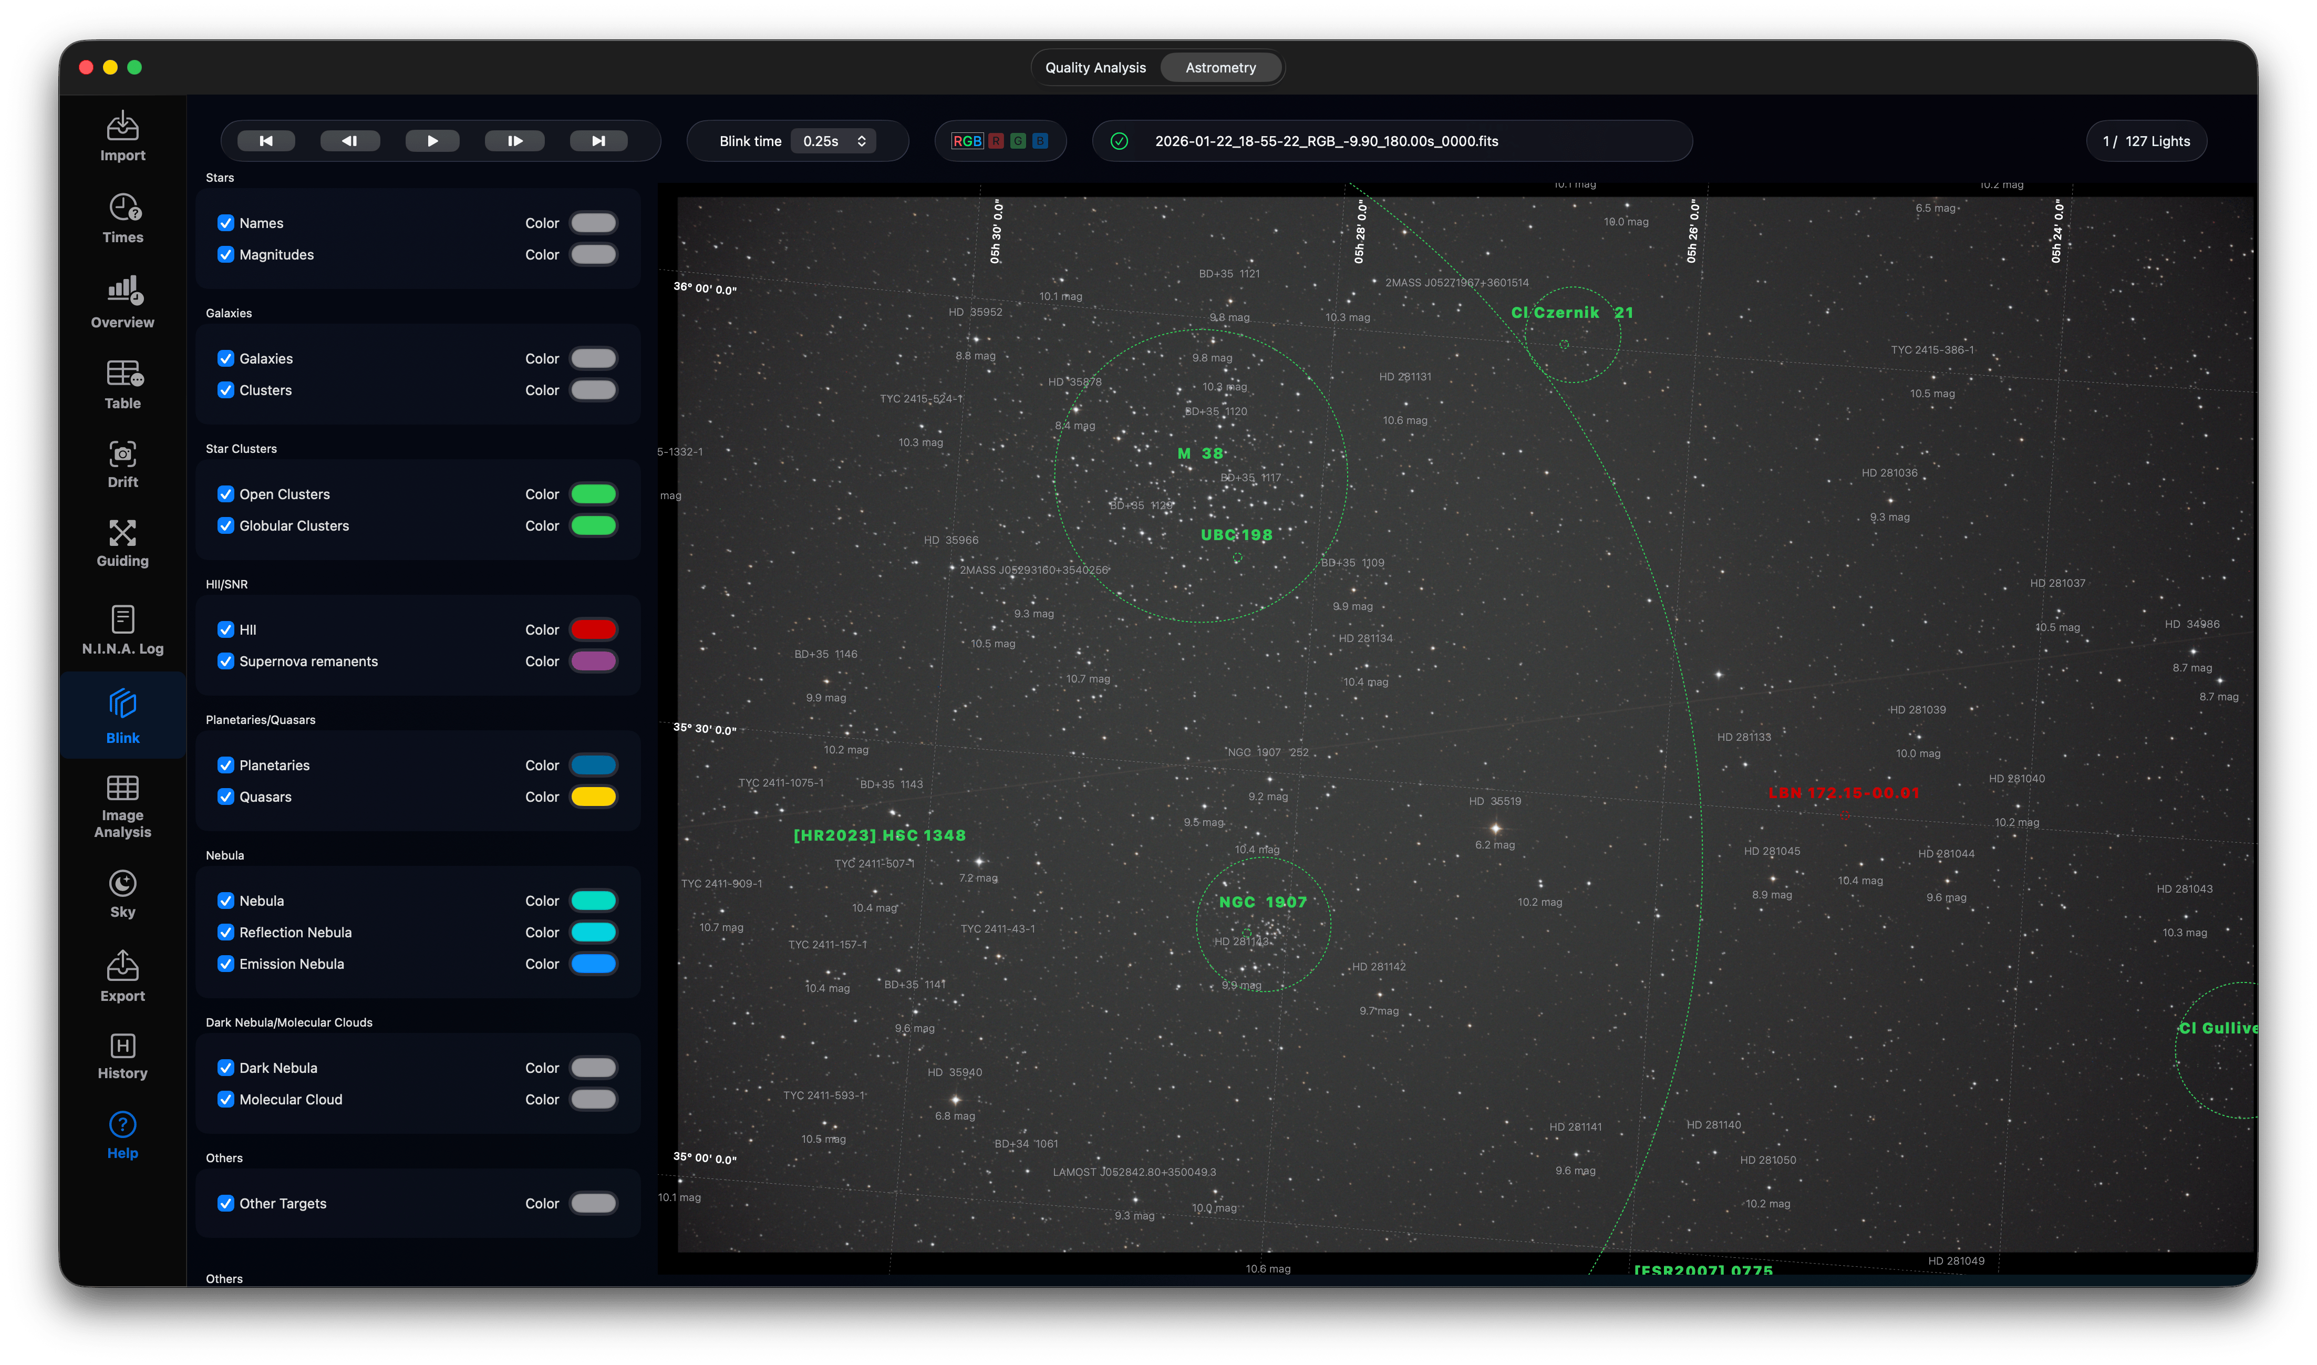Image resolution: width=2317 pixels, height=1365 pixels.
Task: Open the Guiding section
Action: (122, 543)
